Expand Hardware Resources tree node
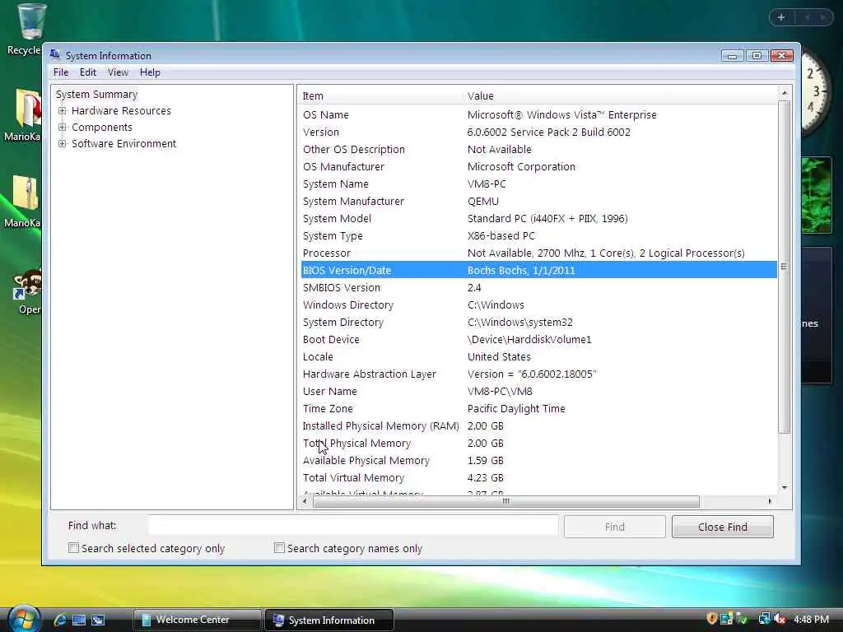Image resolution: width=843 pixels, height=632 pixels. point(63,111)
